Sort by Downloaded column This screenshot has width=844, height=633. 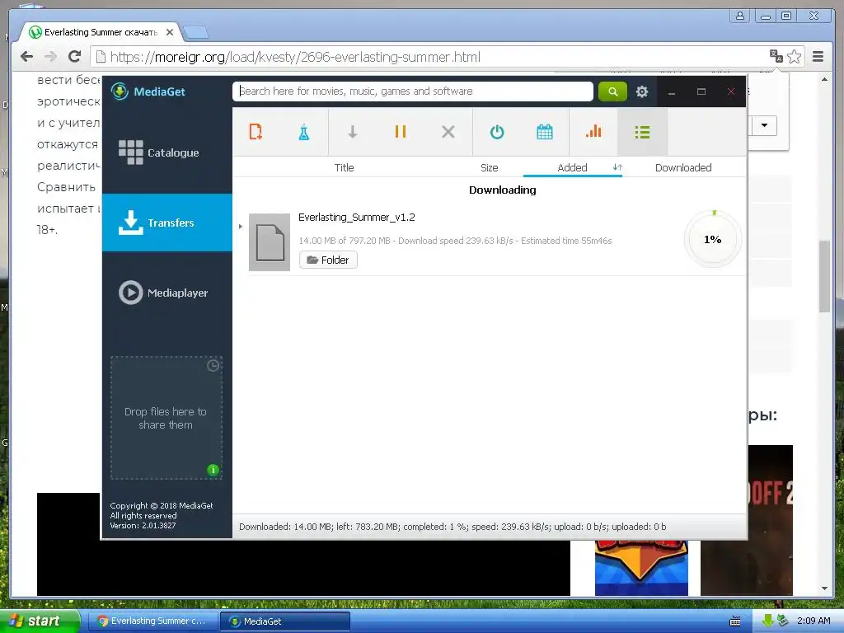[x=683, y=167]
